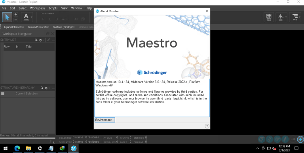This screenshot has width=304, height=153.
Task: Click inside the version info text box
Action: (x=152, y=98)
